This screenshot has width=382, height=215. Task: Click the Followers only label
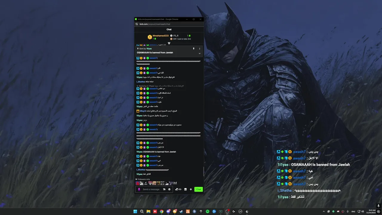144,179
